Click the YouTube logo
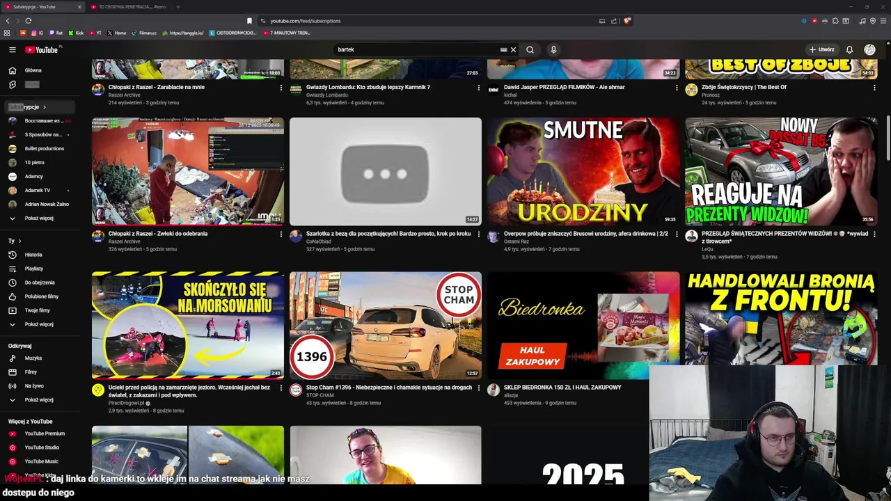Image resolution: width=891 pixels, height=501 pixels. click(x=43, y=49)
